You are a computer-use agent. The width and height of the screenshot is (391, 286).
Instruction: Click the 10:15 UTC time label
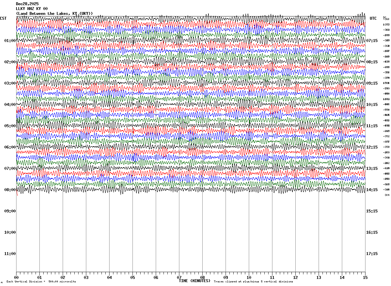pos(372,105)
